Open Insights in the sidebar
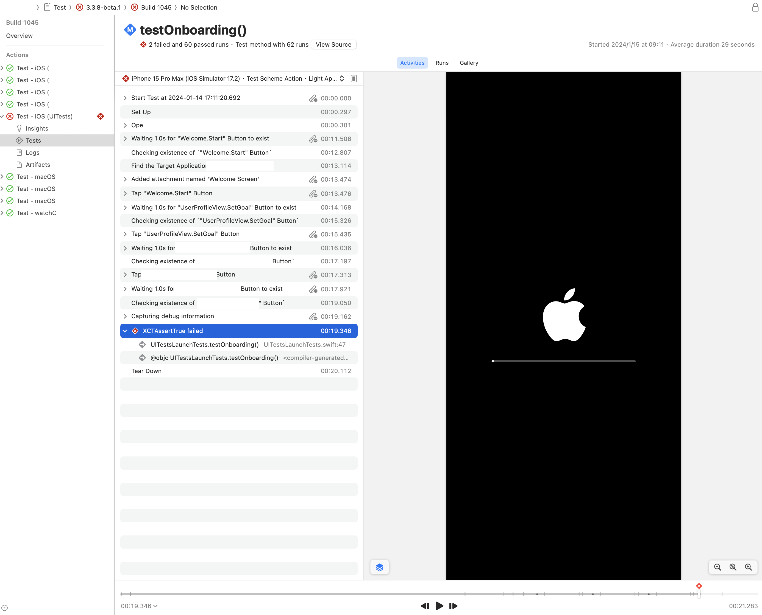762x615 pixels. coord(37,129)
